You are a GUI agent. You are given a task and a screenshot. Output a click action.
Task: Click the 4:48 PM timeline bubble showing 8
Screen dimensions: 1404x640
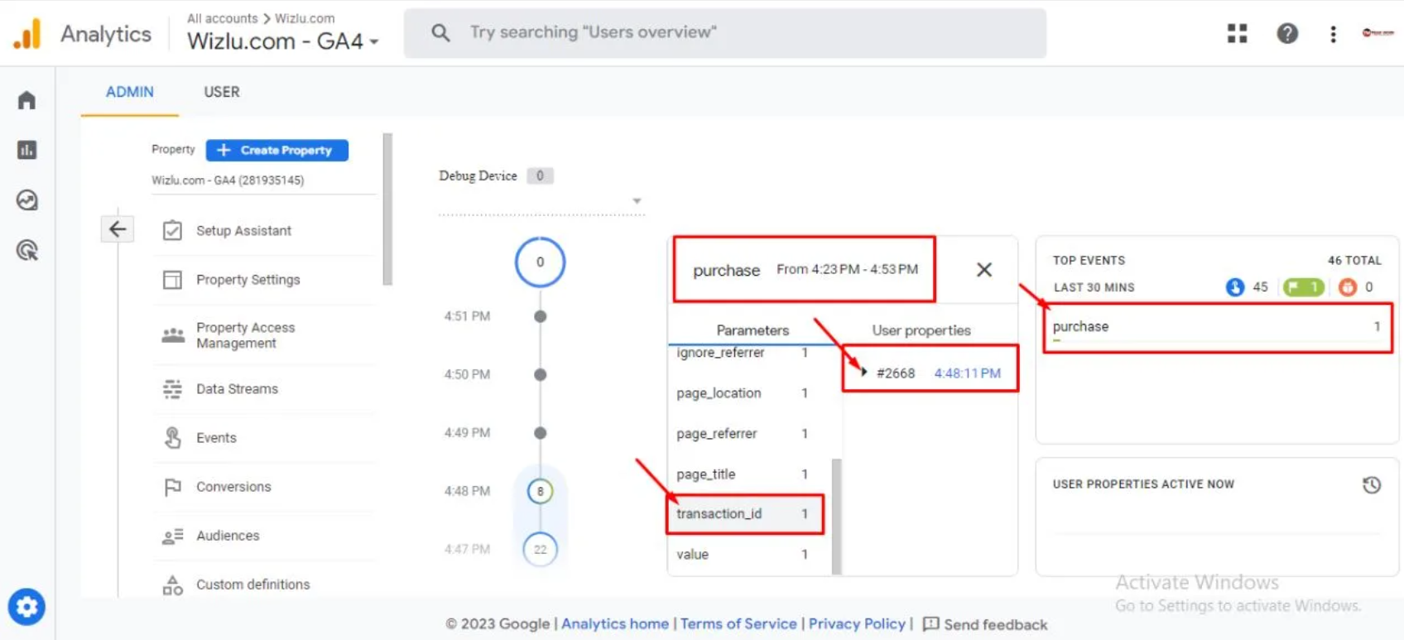pos(540,491)
